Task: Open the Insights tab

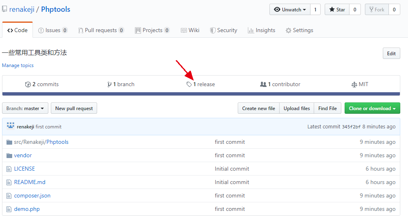Action: [x=262, y=30]
